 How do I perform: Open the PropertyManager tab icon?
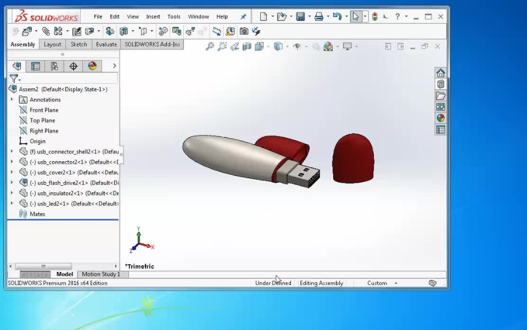point(35,66)
